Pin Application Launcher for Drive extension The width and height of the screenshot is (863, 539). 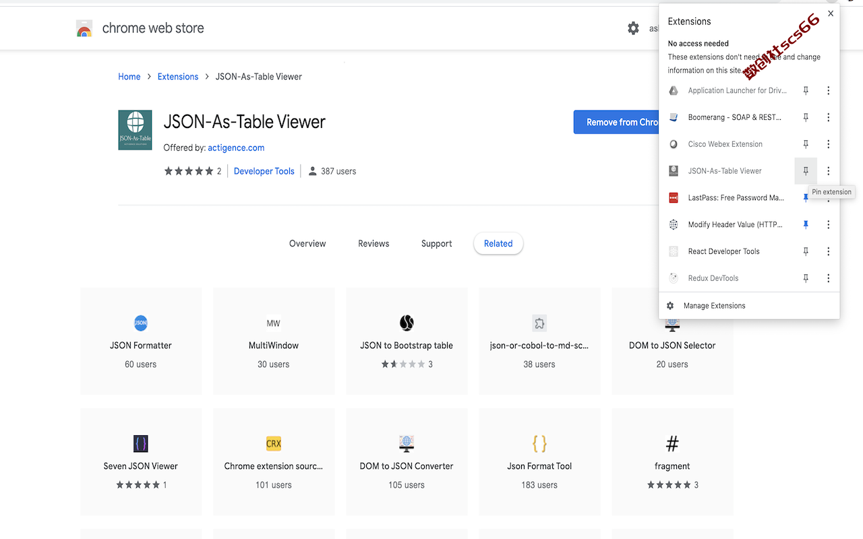tap(806, 90)
